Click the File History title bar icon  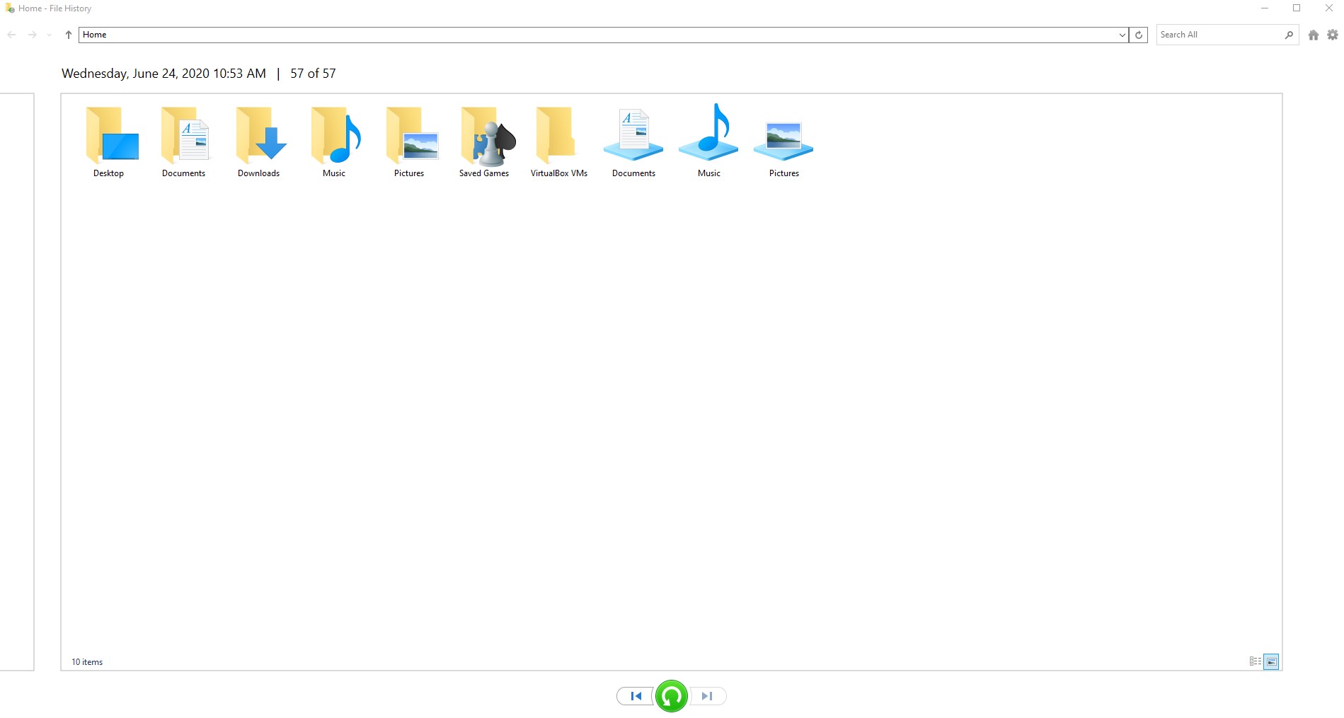click(10, 8)
